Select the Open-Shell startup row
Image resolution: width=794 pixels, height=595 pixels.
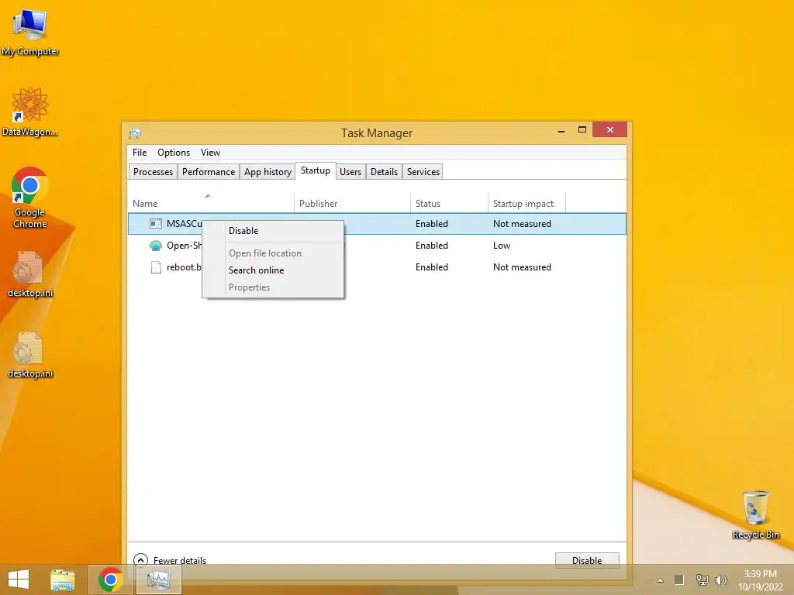(377, 246)
